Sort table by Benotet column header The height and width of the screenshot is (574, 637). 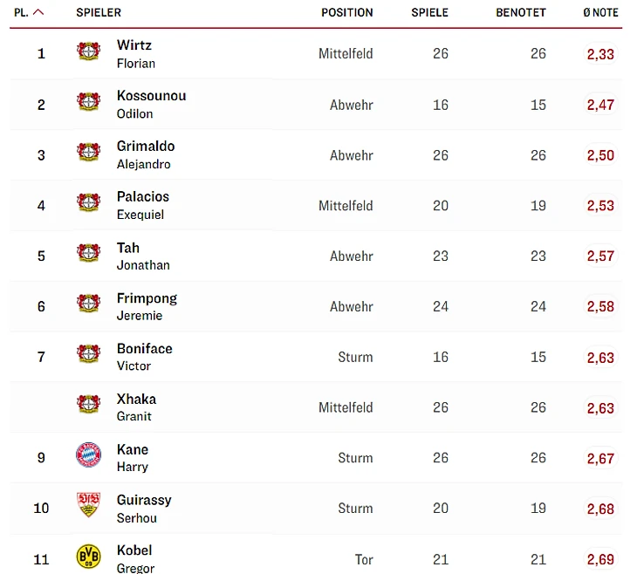point(520,12)
